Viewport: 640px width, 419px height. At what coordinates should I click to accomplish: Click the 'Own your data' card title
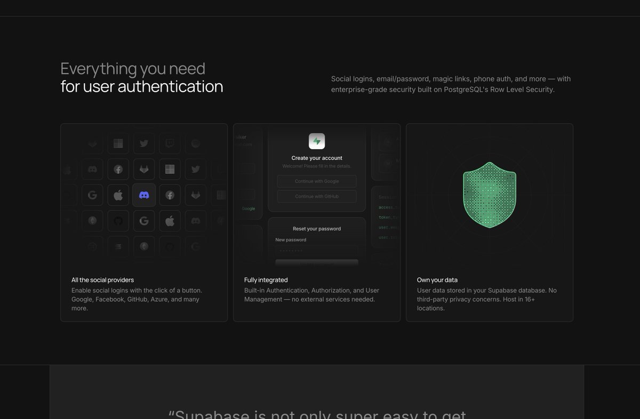click(x=437, y=280)
